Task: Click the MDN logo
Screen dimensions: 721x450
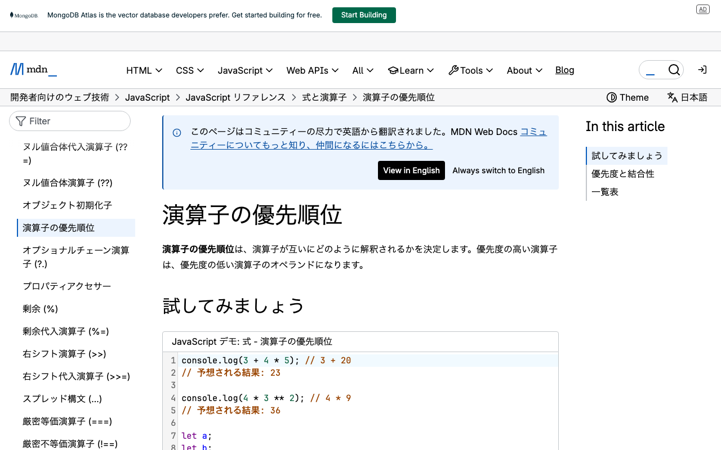Action: click(x=33, y=70)
